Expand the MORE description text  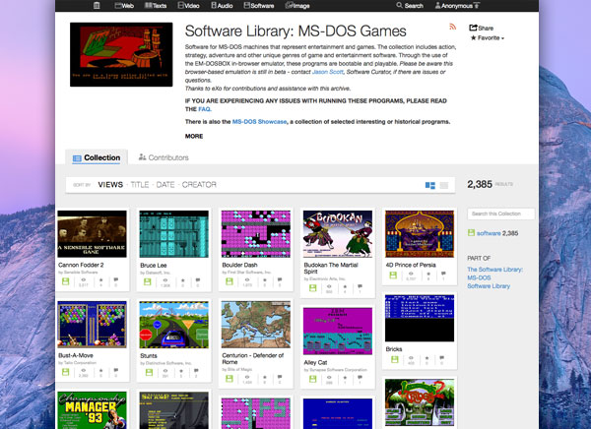point(194,137)
